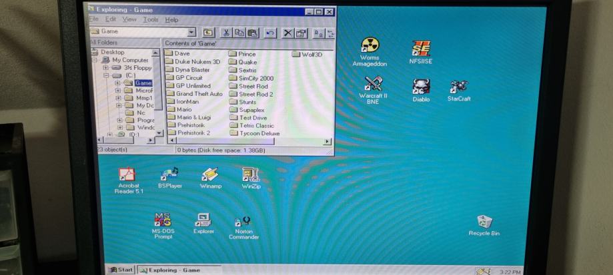
Task: Open the folder path dropdown arrow
Action: pos(191,33)
